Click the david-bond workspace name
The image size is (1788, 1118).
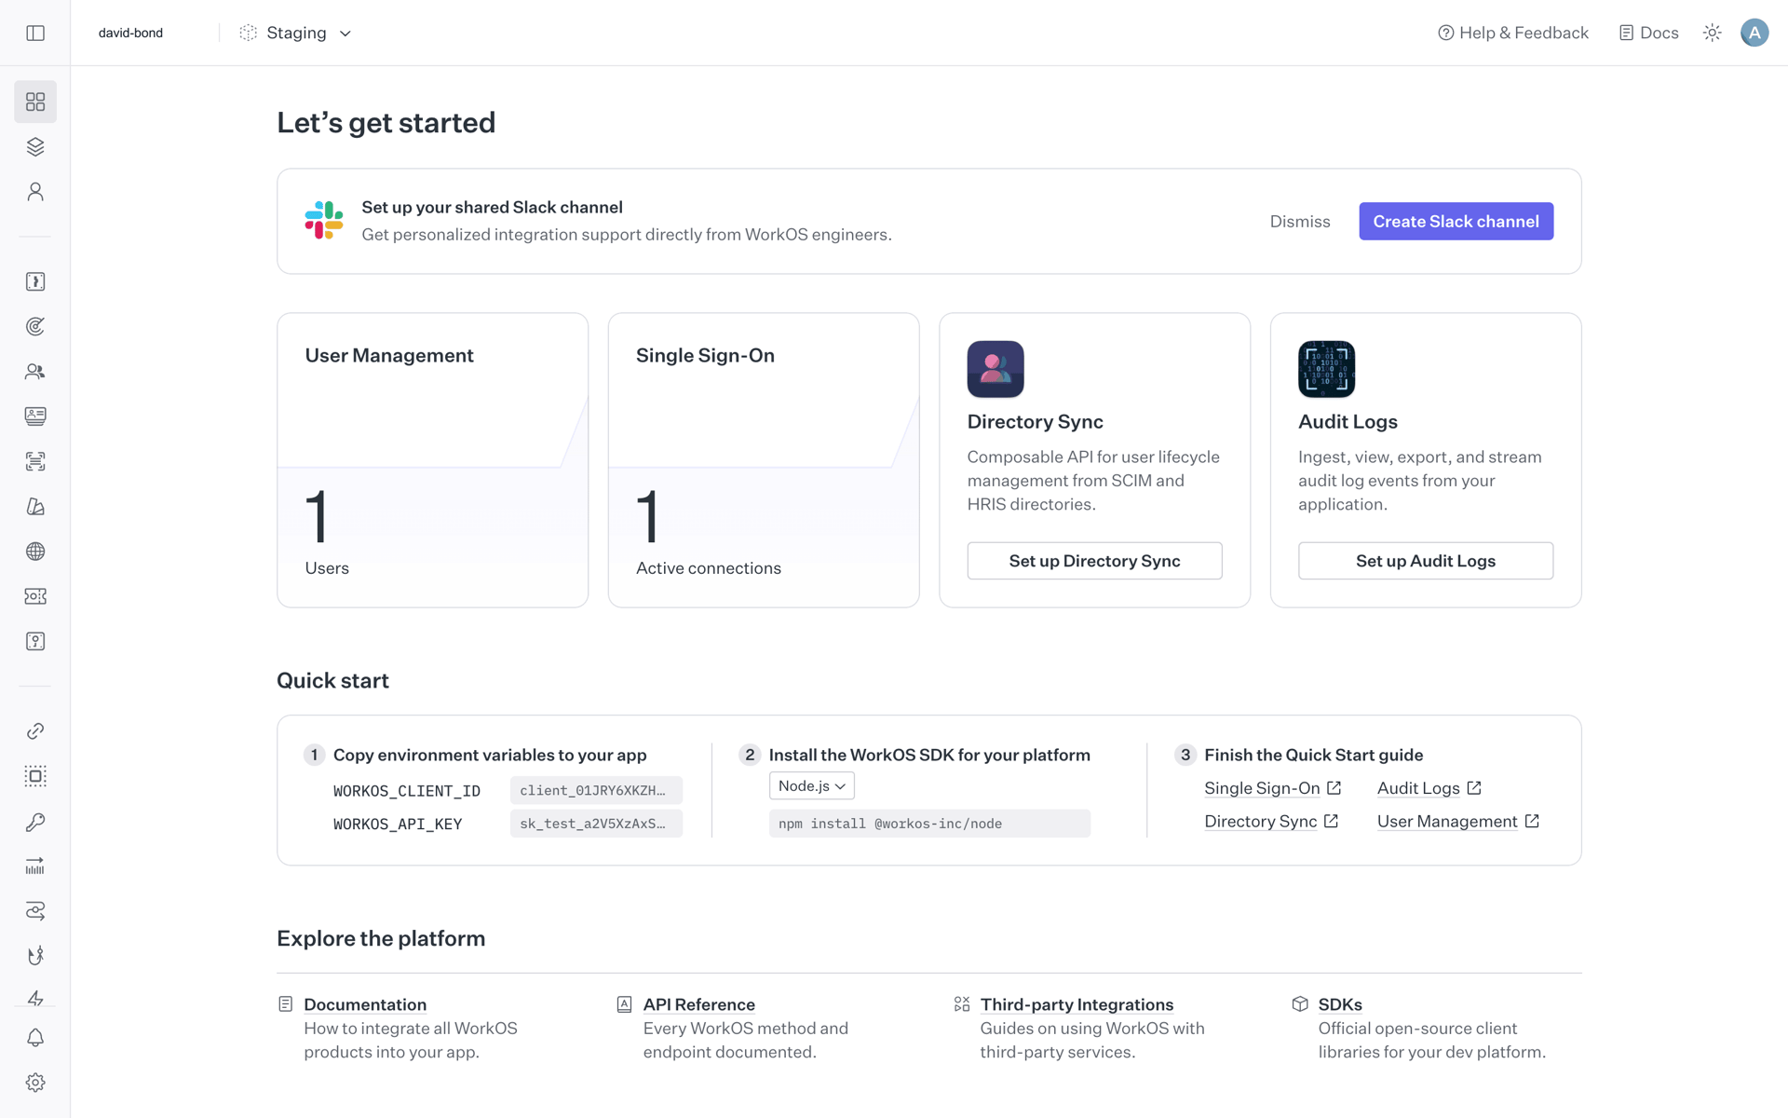click(130, 33)
